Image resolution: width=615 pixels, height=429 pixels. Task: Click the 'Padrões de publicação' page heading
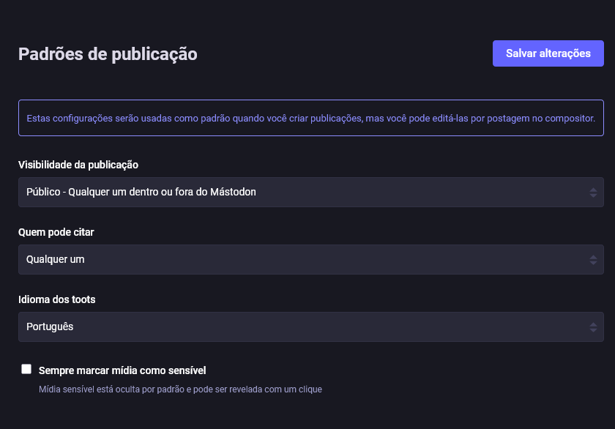coord(108,53)
